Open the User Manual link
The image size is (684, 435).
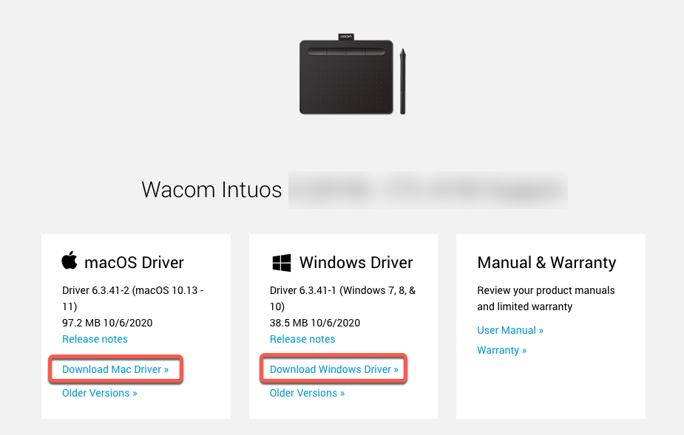point(509,330)
